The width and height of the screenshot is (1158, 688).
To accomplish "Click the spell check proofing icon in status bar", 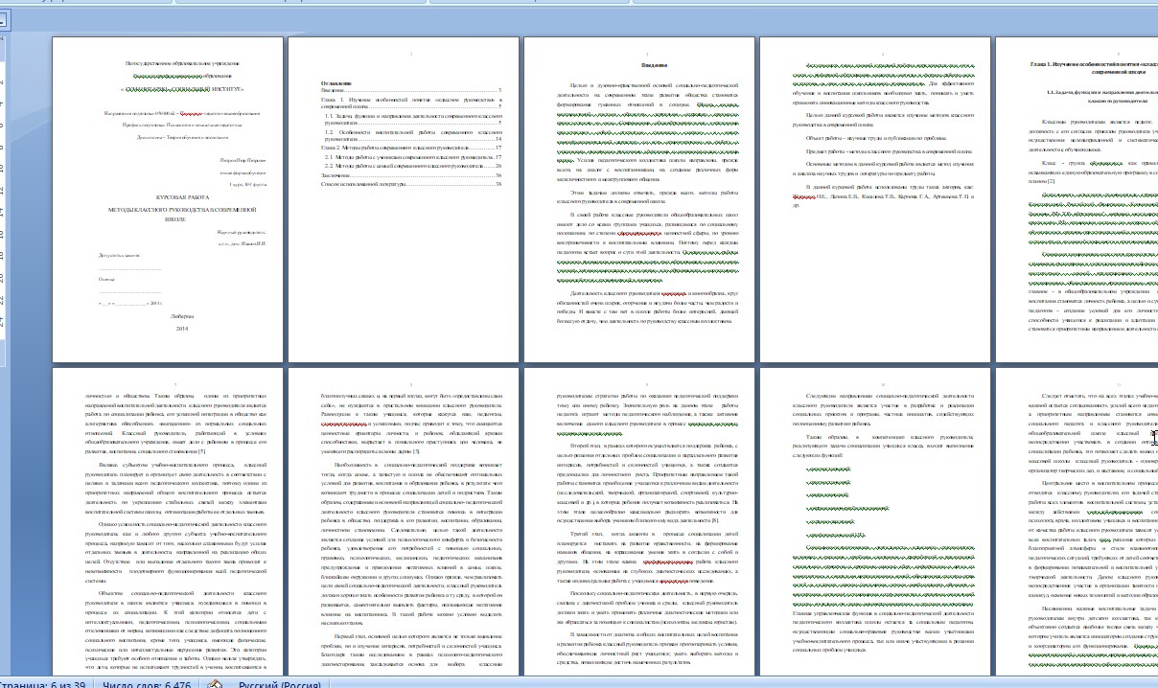I will [x=215, y=683].
